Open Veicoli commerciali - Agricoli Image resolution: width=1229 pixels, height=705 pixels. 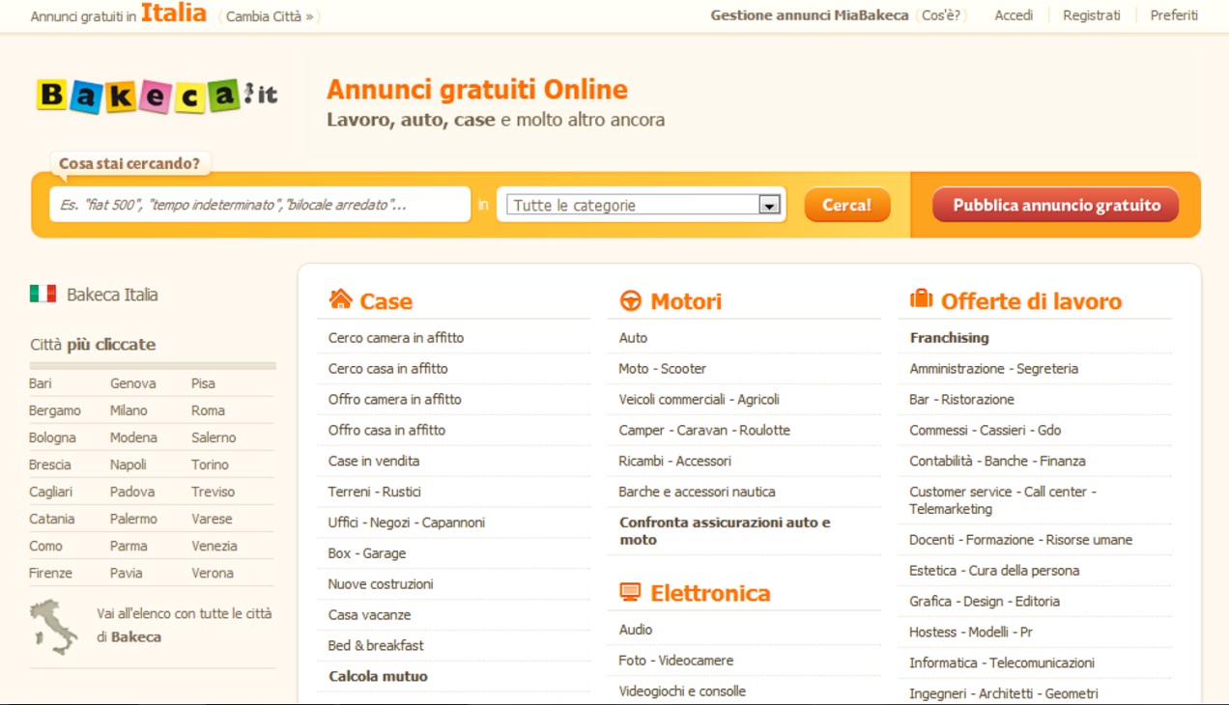coord(700,400)
